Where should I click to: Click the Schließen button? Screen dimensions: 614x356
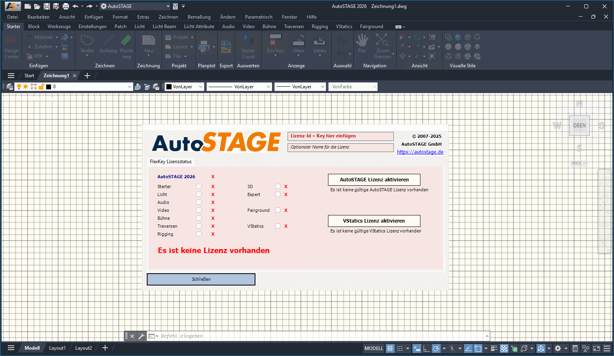(201, 279)
